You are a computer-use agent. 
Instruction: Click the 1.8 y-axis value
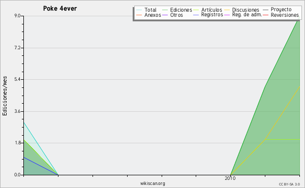(x=17, y=143)
